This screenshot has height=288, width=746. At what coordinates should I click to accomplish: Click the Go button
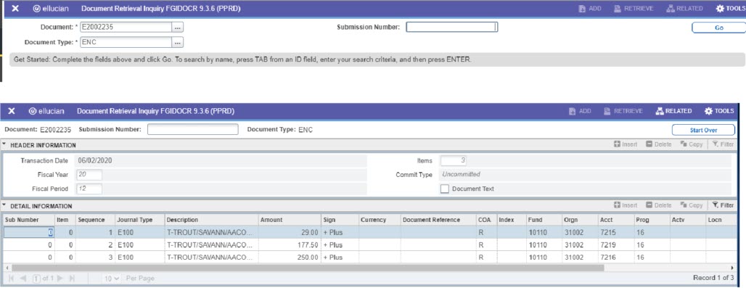click(x=719, y=28)
